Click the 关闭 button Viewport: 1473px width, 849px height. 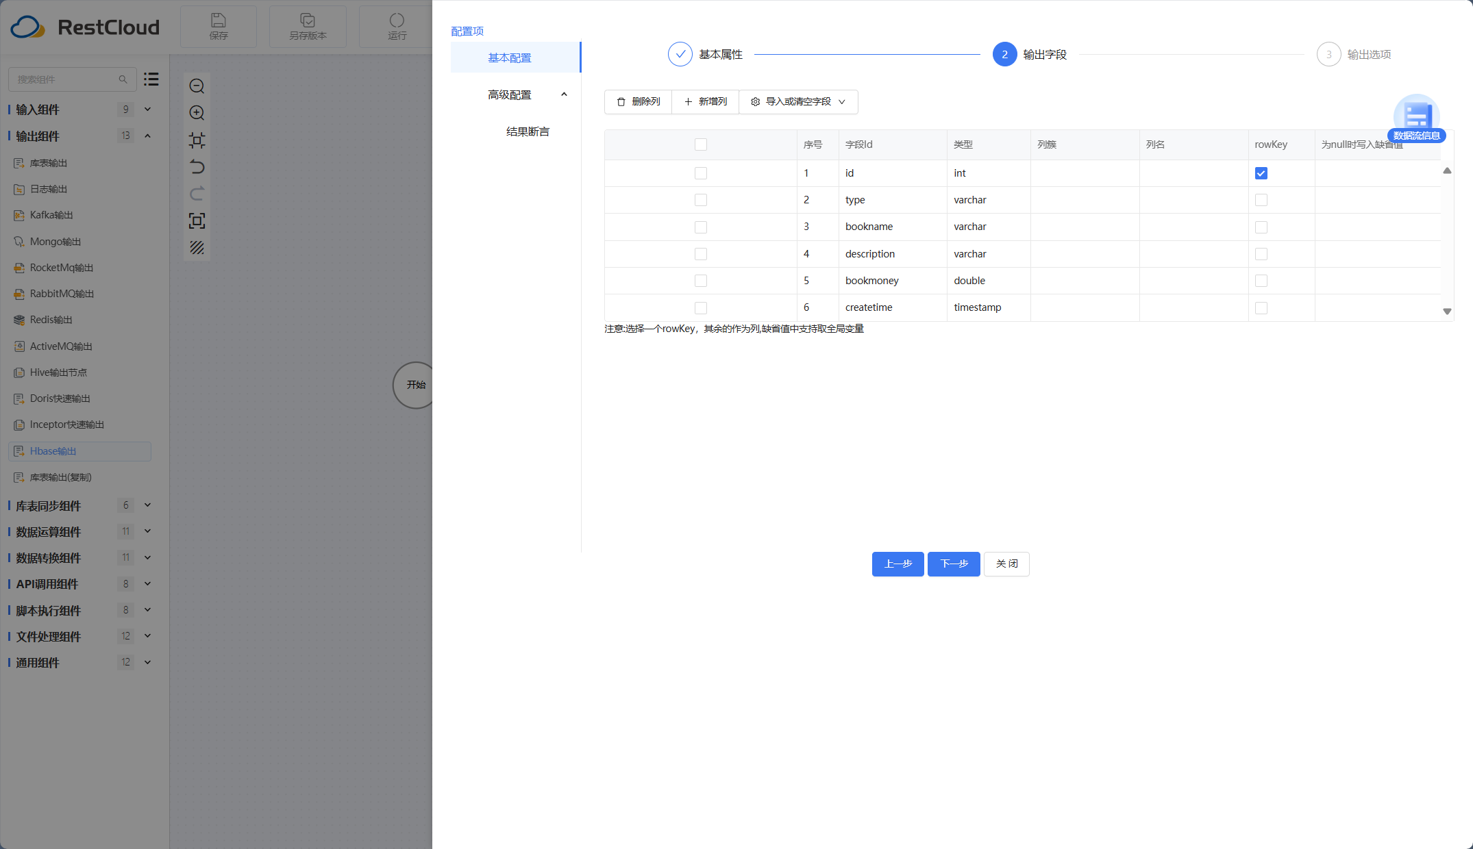(1006, 564)
